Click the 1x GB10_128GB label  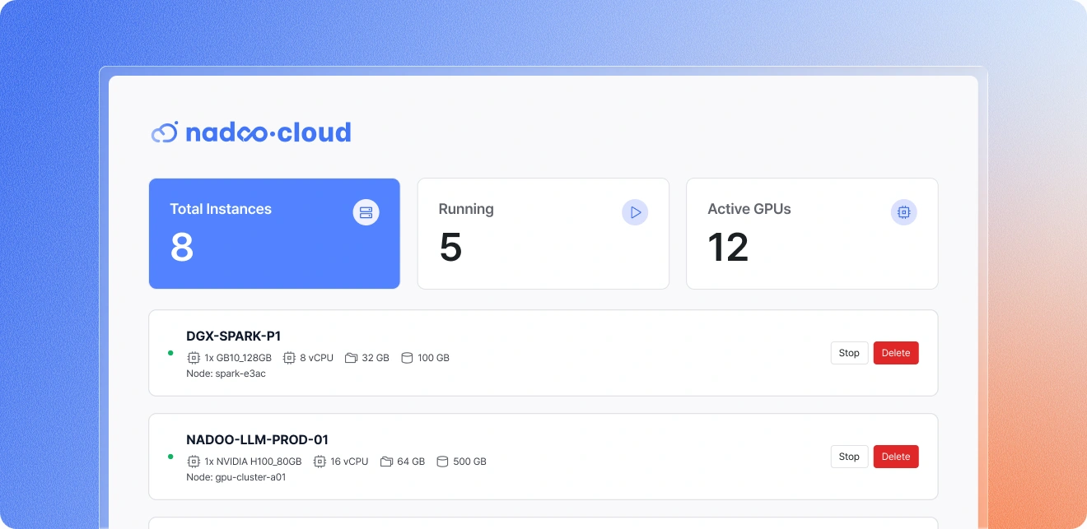(x=240, y=358)
